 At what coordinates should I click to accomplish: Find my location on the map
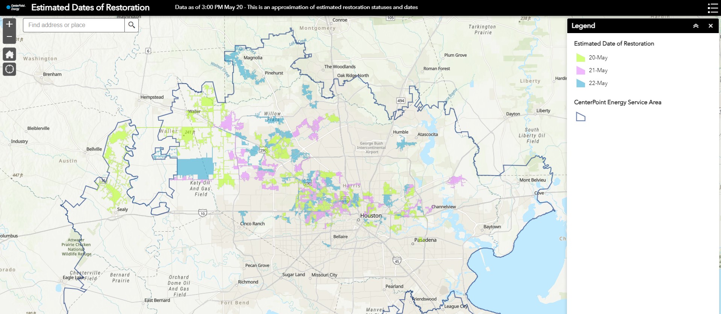coord(9,69)
